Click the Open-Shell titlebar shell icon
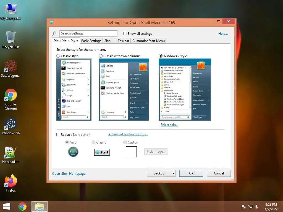The height and width of the screenshot is (212, 283). click(x=51, y=22)
